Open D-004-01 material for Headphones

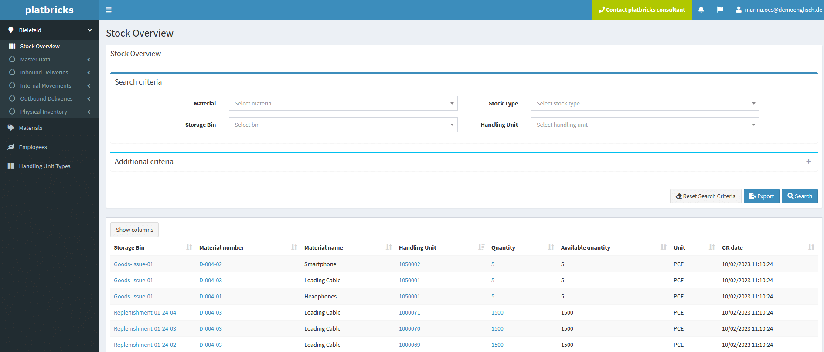tap(211, 296)
